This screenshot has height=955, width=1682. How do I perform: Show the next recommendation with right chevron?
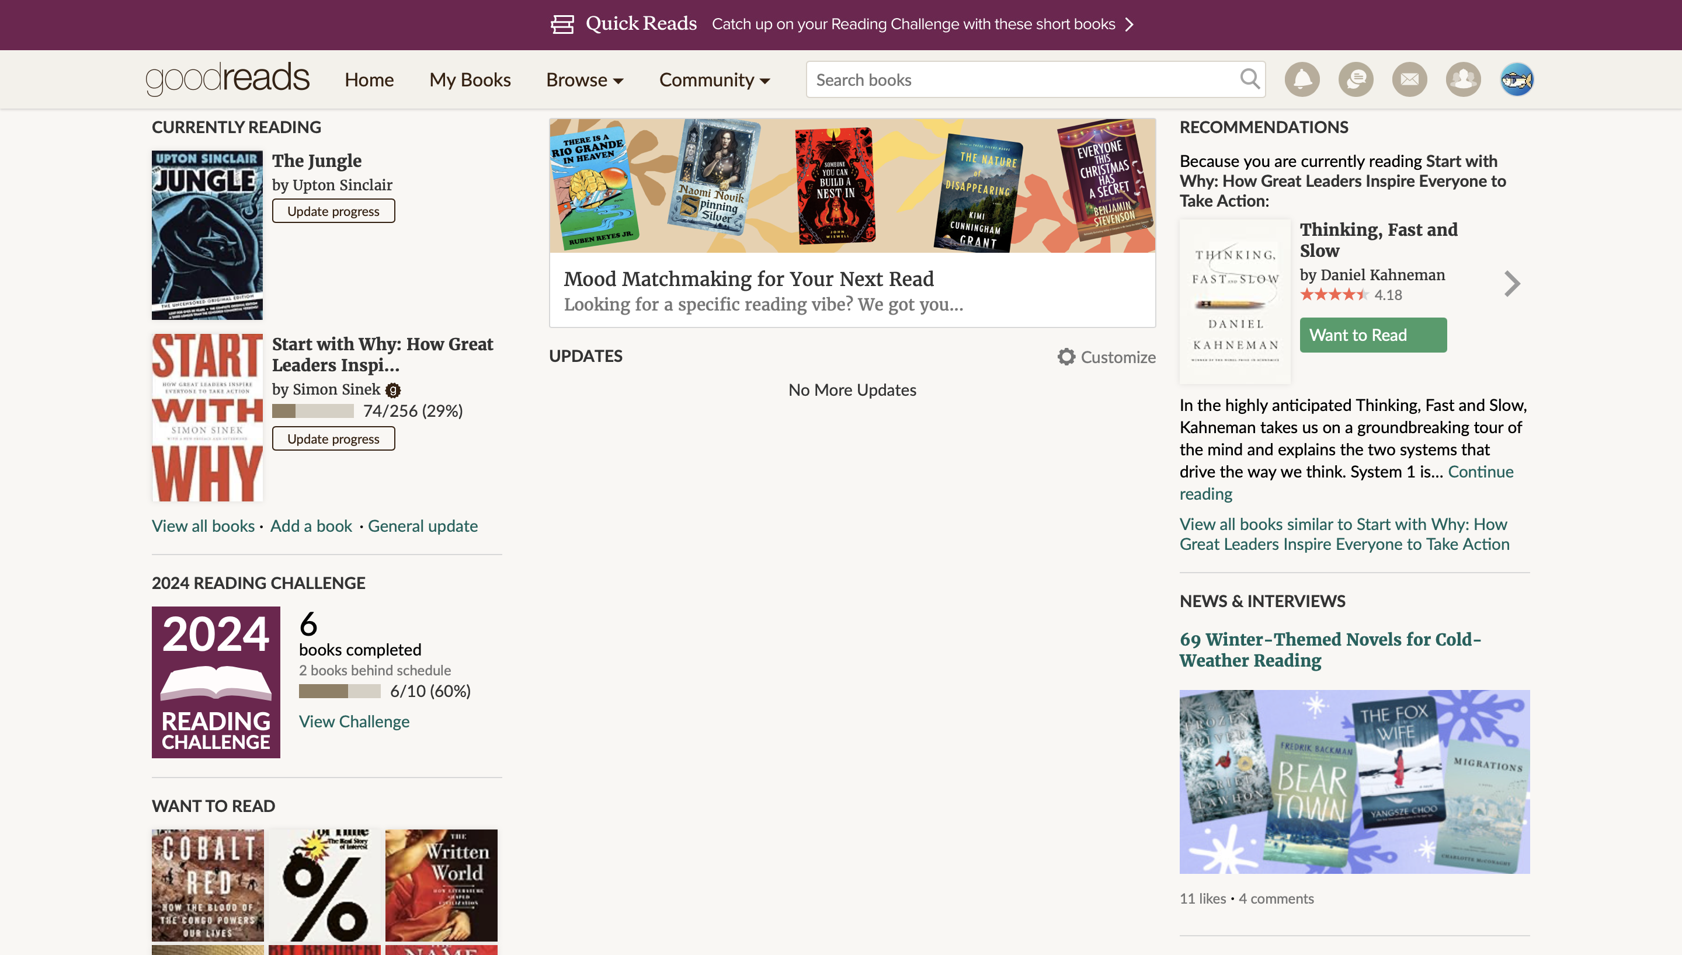[1512, 284]
